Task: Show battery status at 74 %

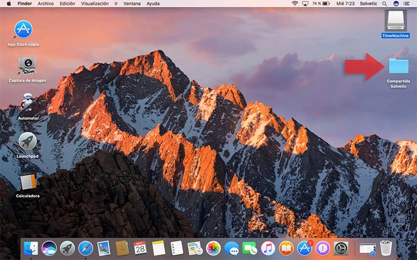Action: click(x=321, y=3)
